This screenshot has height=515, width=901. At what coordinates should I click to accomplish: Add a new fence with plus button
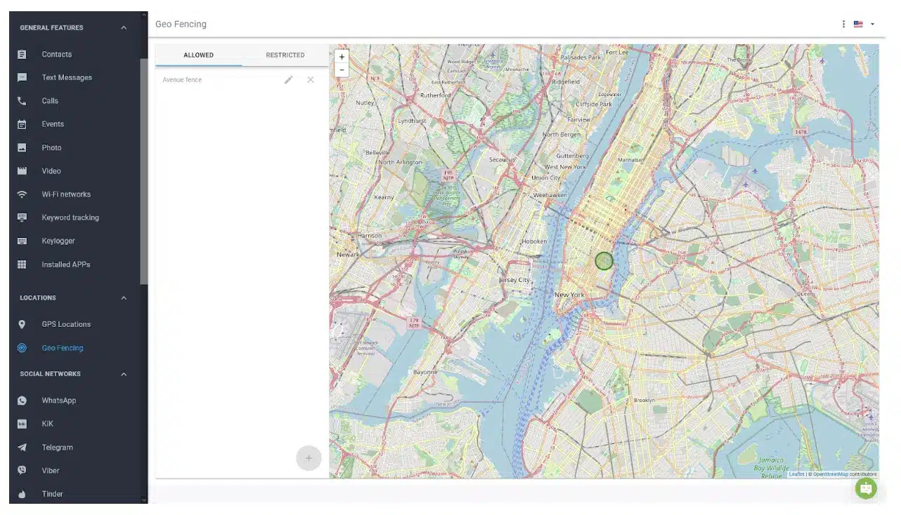309,458
